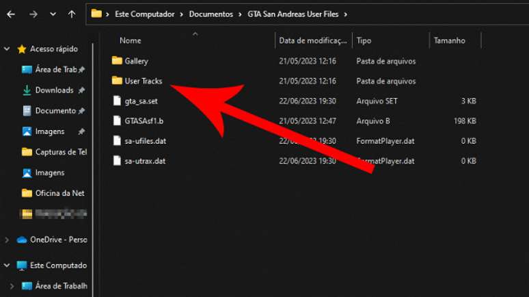Select the gta_sa.set file
This screenshot has height=297, width=529.
pyautogui.click(x=141, y=101)
